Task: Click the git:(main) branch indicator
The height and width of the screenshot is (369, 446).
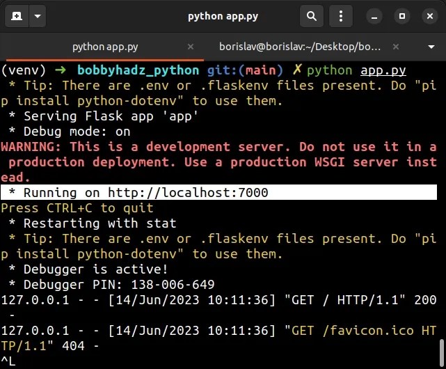Action: [245, 70]
